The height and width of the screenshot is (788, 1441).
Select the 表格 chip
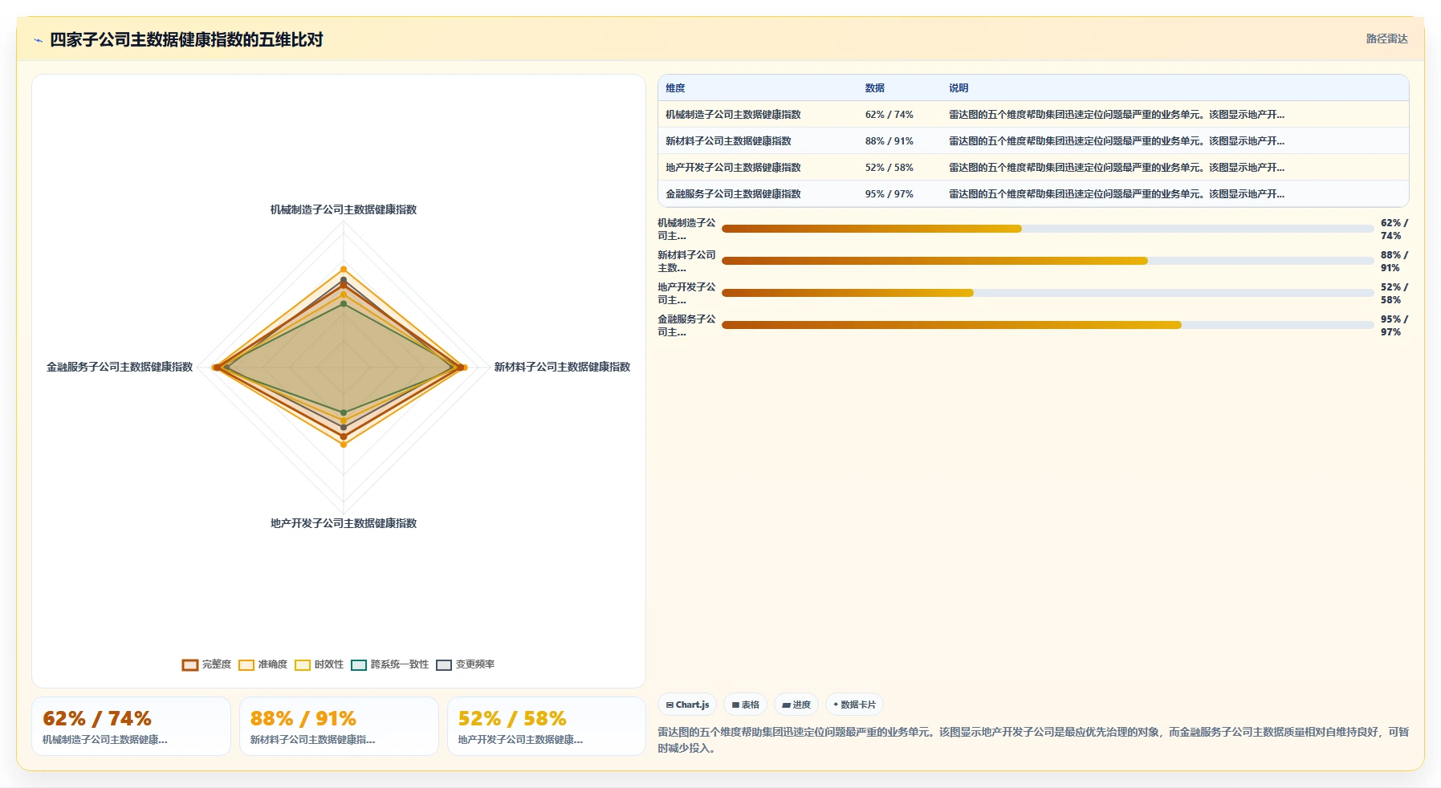click(x=745, y=705)
